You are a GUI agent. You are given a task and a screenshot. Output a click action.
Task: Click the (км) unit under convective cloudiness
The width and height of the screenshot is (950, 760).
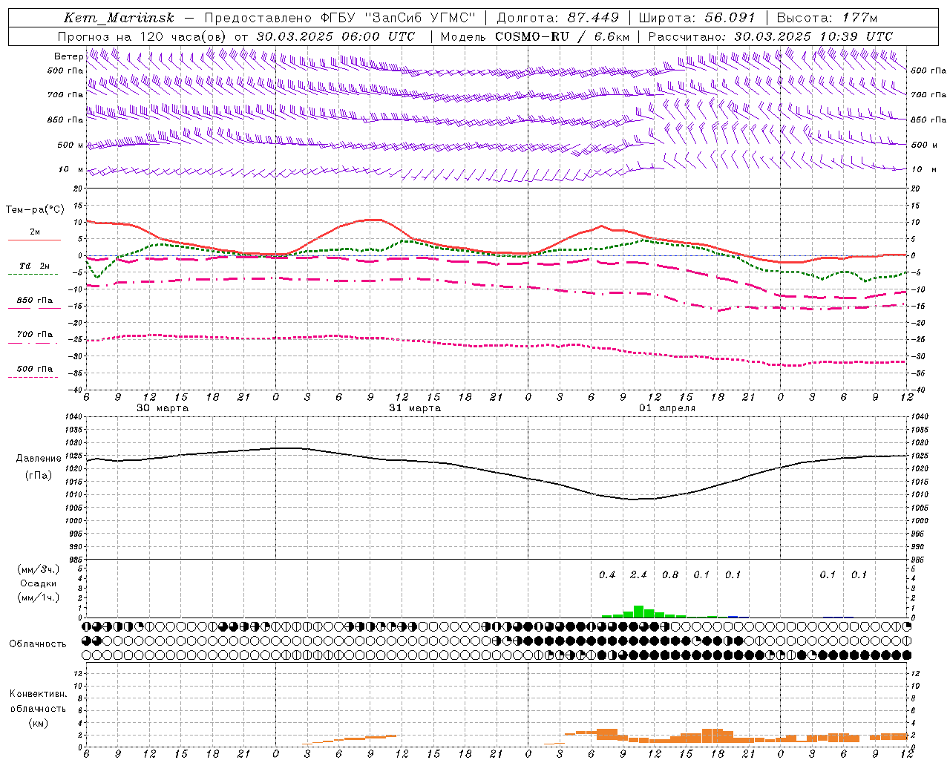(x=38, y=723)
